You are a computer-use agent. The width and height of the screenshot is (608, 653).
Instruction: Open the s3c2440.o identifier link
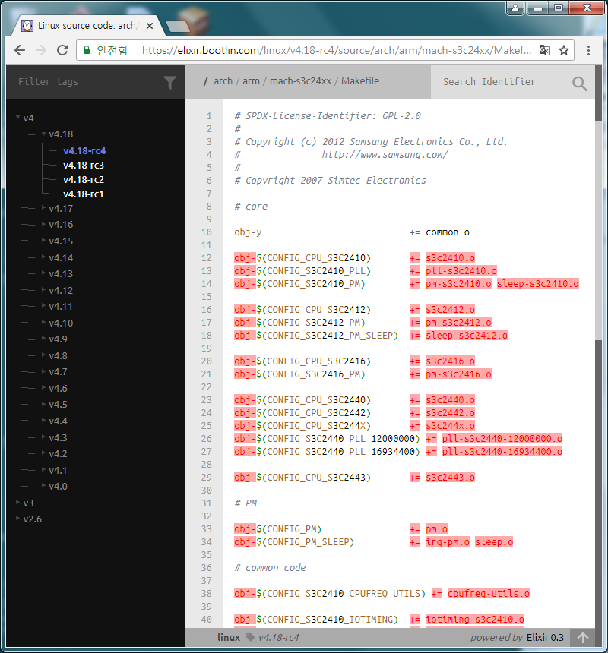click(450, 400)
